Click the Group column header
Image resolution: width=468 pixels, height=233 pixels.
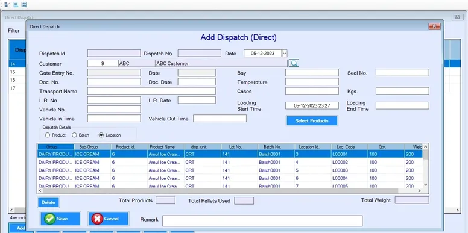pyautogui.click(x=55, y=147)
